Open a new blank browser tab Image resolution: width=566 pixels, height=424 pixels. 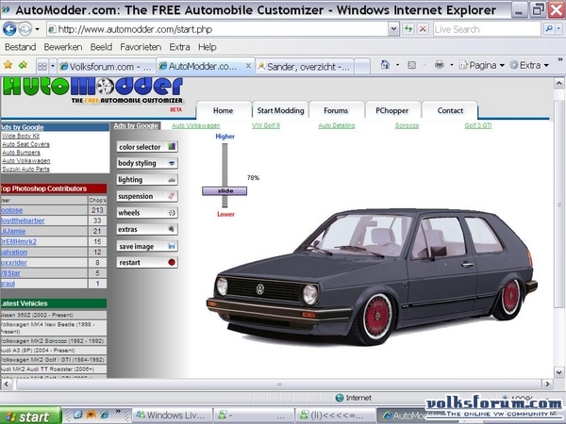pyautogui.click(x=362, y=67)
